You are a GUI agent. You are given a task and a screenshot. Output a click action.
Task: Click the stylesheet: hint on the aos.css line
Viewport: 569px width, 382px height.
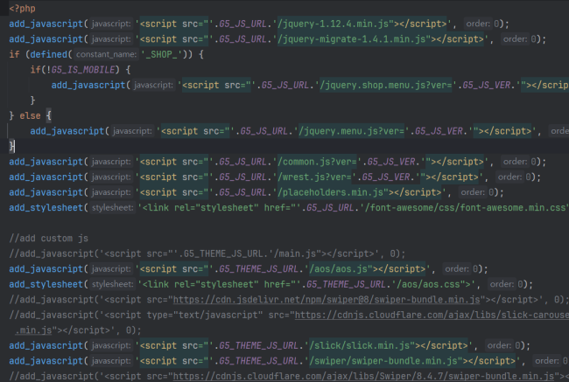point(112,284)
